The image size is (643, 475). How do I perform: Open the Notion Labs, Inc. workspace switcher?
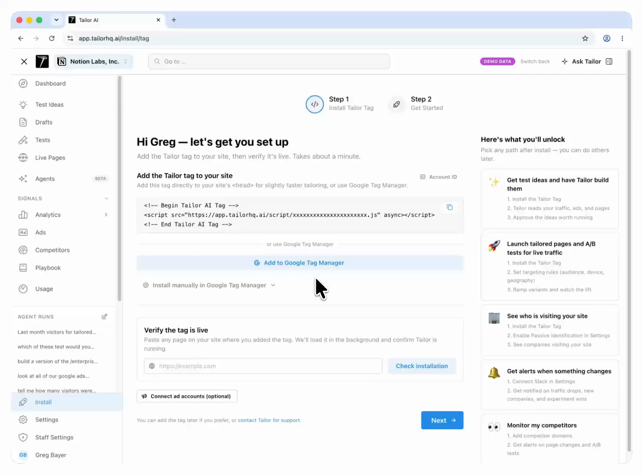(93, 62)
